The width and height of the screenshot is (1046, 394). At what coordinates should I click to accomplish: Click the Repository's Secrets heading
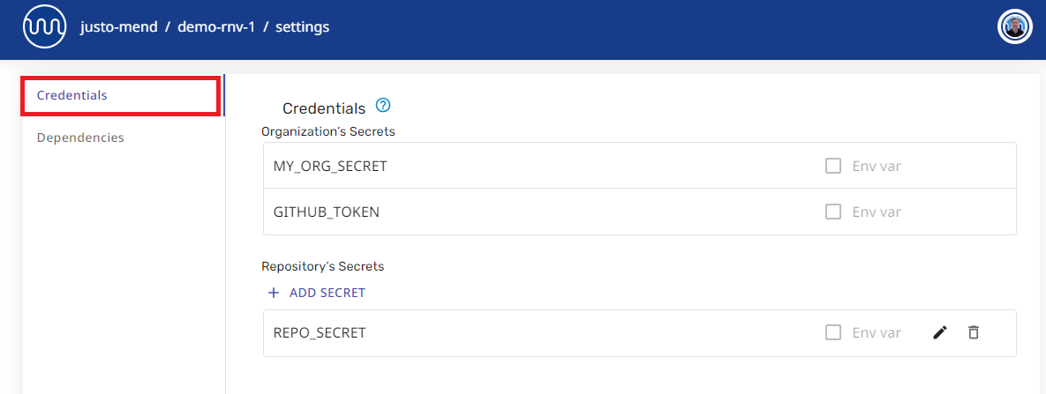(x=323, y=266)
